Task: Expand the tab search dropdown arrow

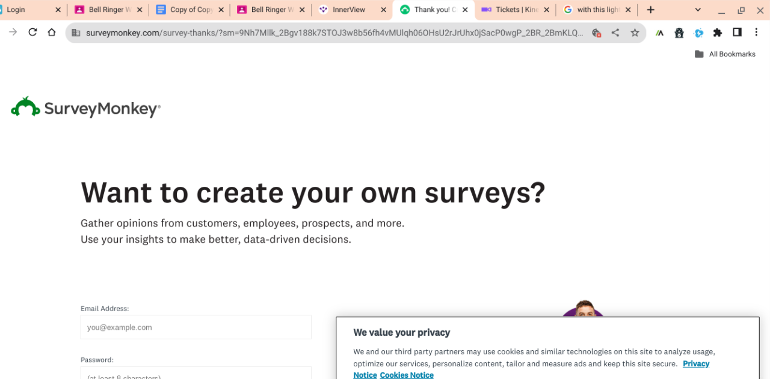Action: pos(698,10)
